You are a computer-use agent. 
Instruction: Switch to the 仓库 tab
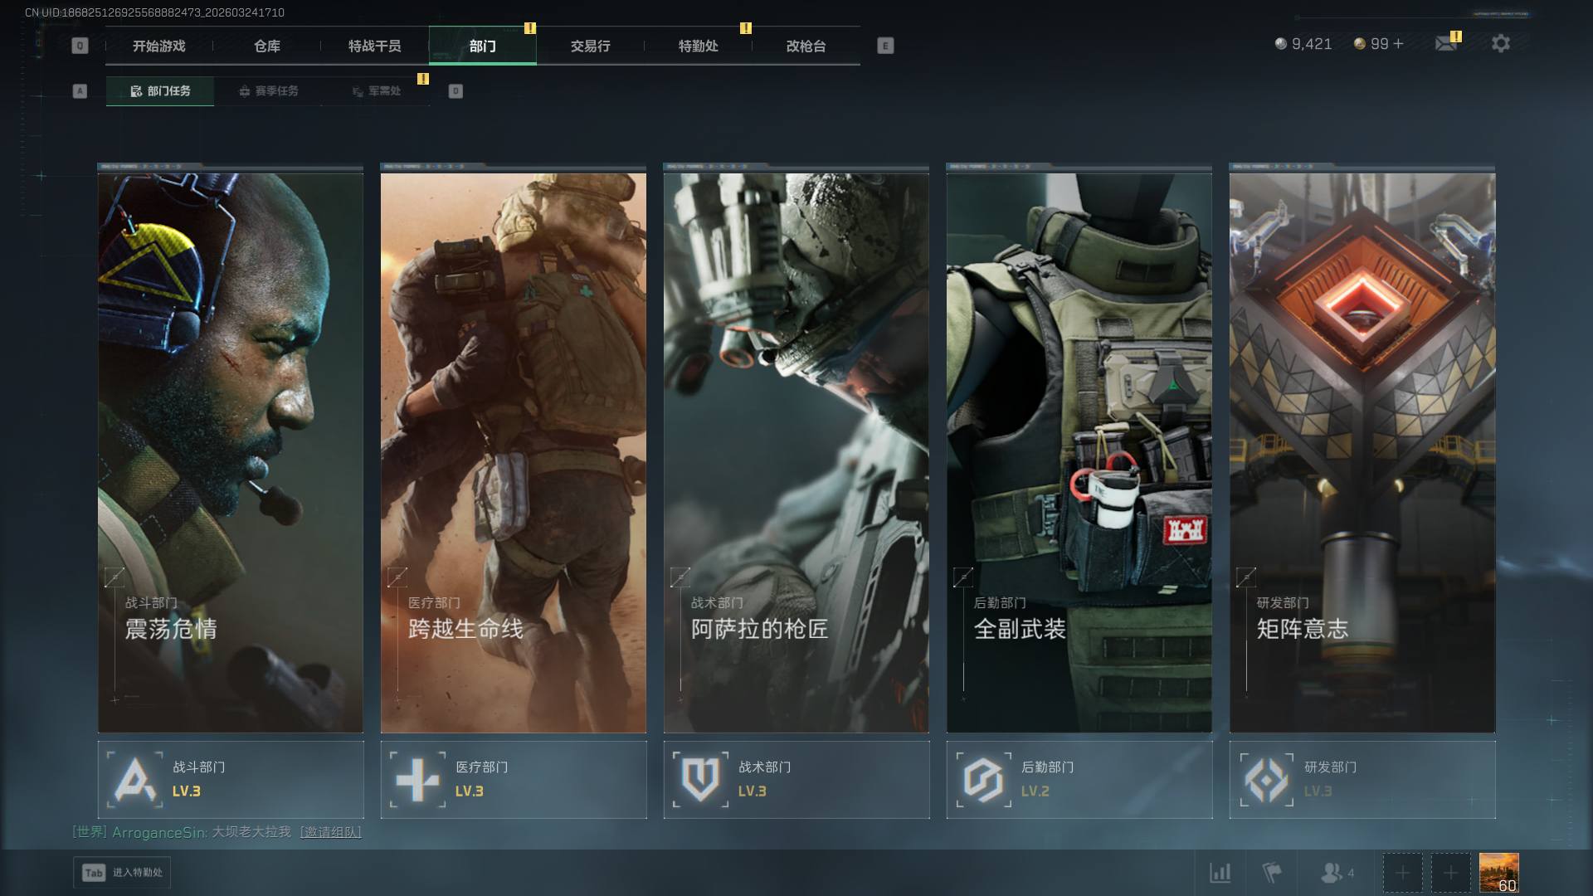point(266,46)
